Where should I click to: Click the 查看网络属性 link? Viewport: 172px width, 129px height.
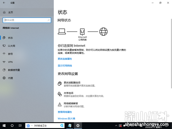click(65, 112)
